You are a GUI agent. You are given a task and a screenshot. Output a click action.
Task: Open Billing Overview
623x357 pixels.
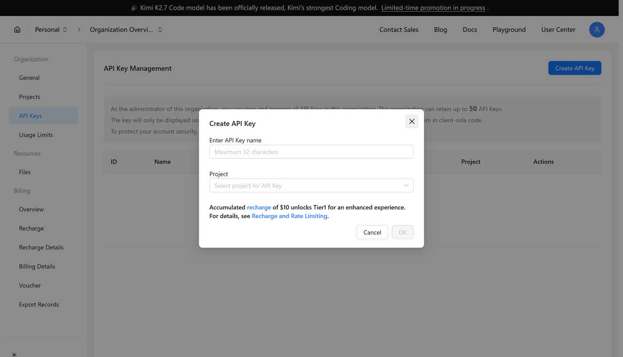[43, 209]
